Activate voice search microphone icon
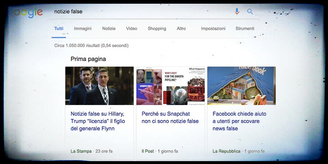Viewport: 328px width, 164px height. point(237,11)
